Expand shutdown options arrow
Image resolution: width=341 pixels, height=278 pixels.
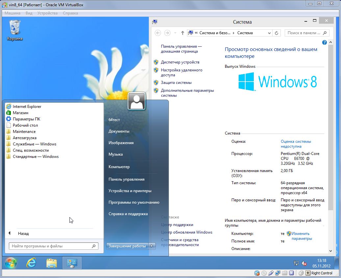(x=152, y=246)
